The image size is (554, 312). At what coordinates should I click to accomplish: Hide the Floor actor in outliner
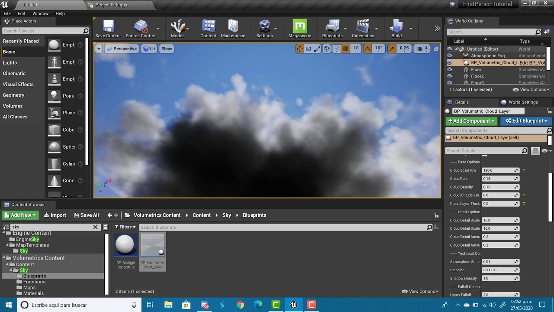450,69
